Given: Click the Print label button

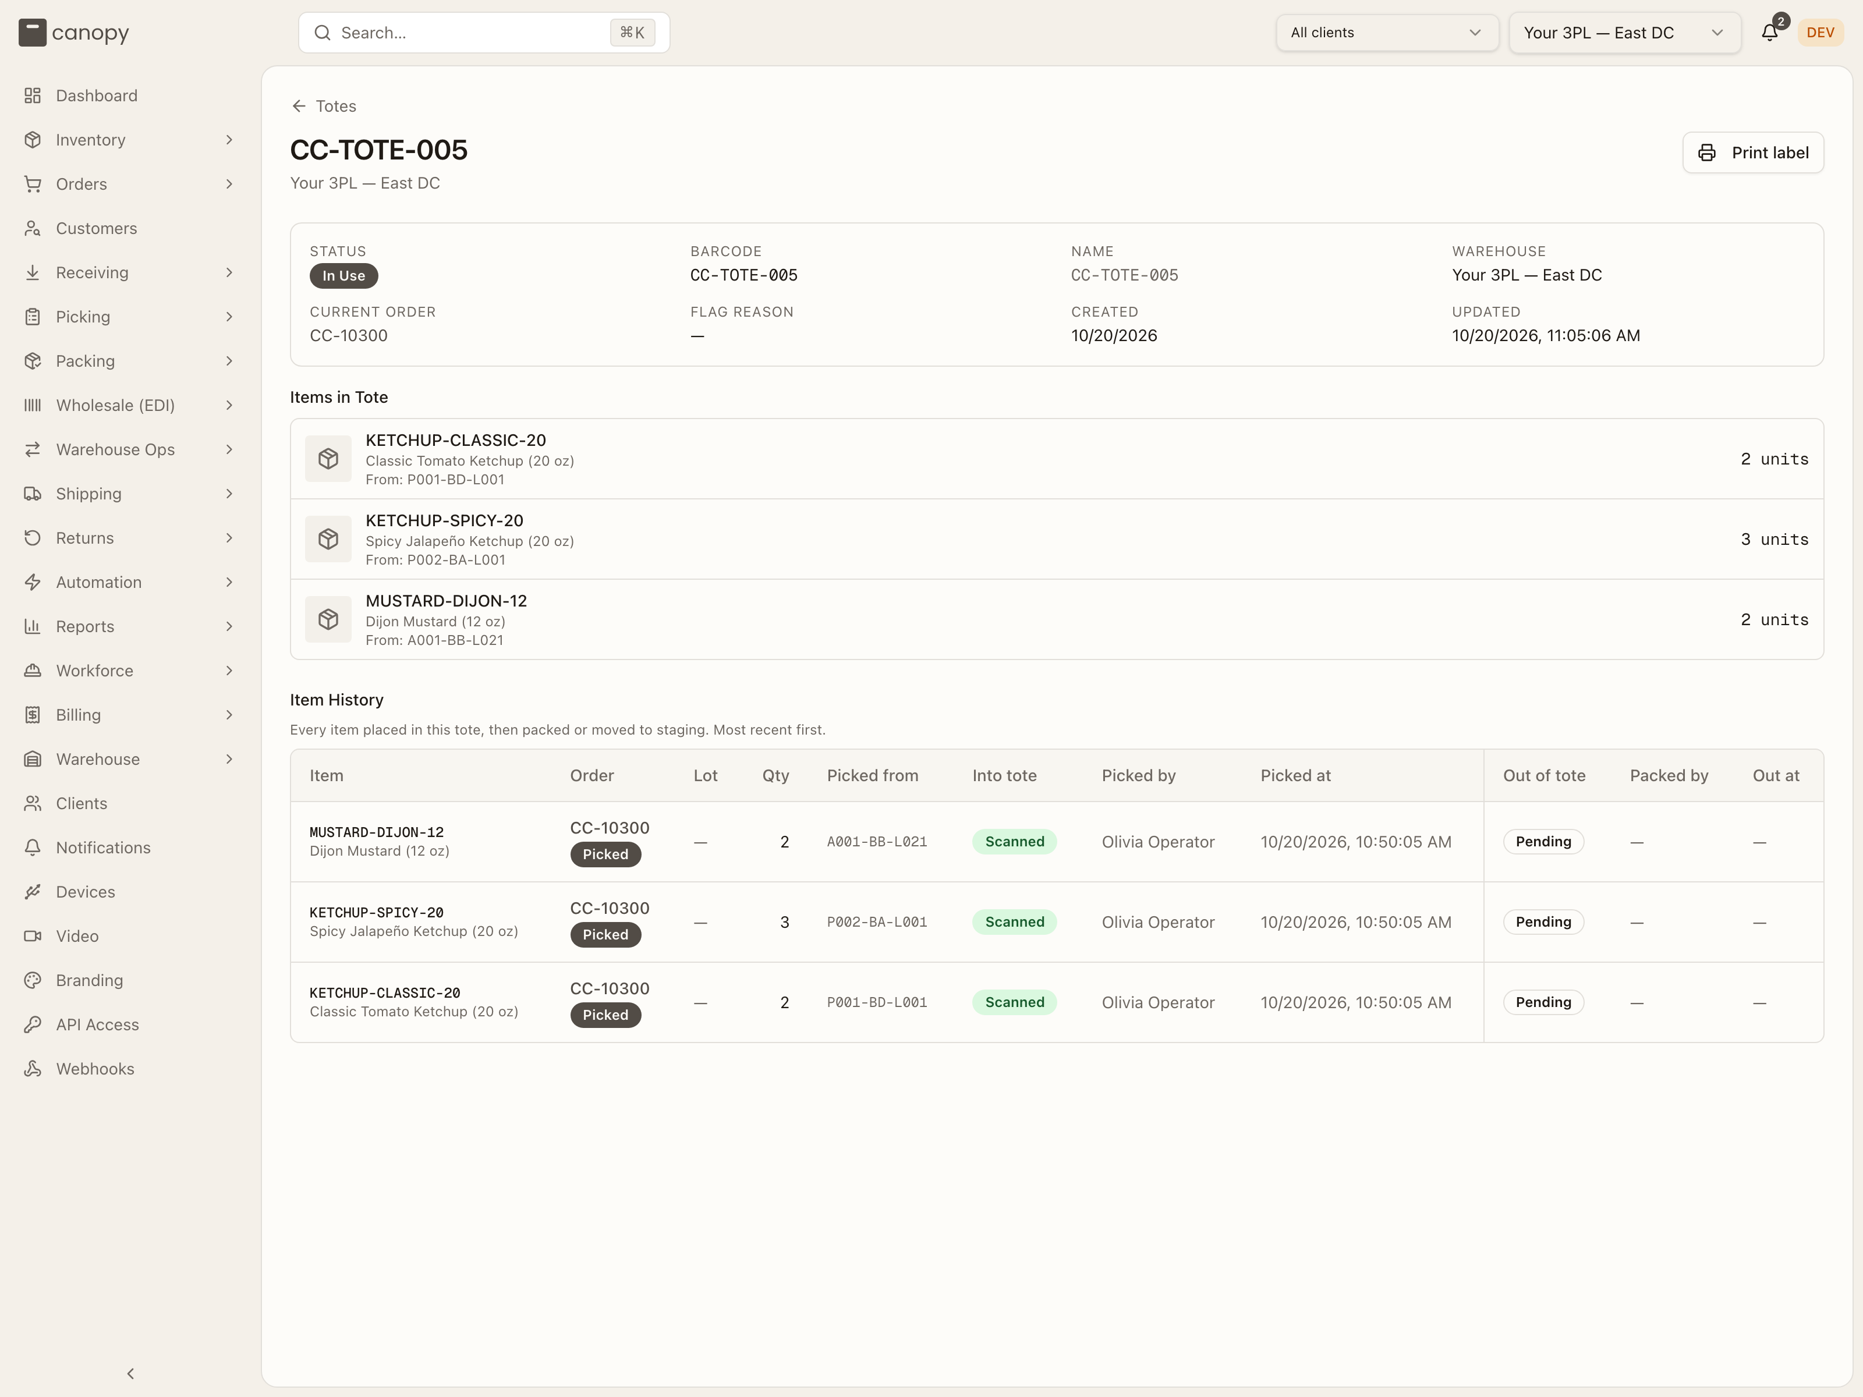Looking at the screenshot, I should (x=1752, y=153).
